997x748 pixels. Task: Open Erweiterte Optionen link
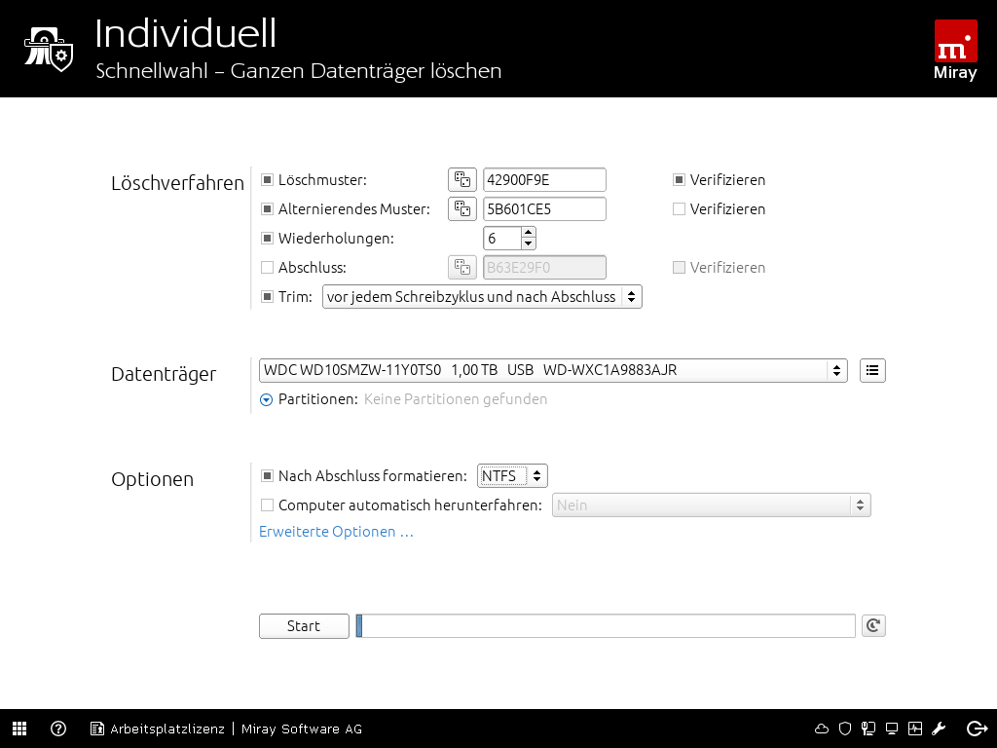(336, 532)
